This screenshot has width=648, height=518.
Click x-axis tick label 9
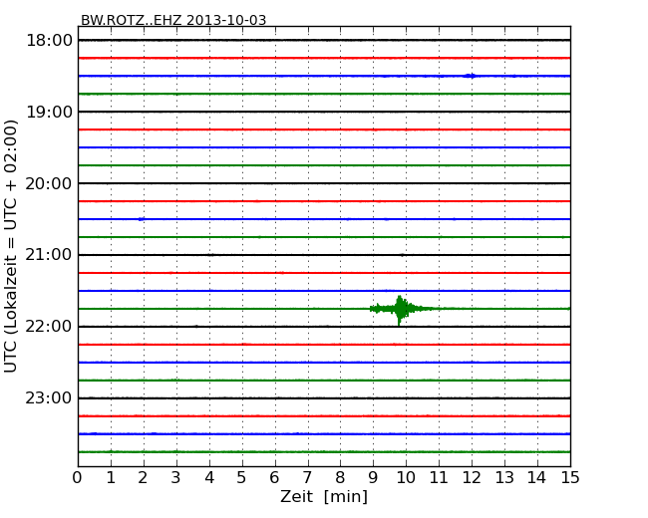373,478
